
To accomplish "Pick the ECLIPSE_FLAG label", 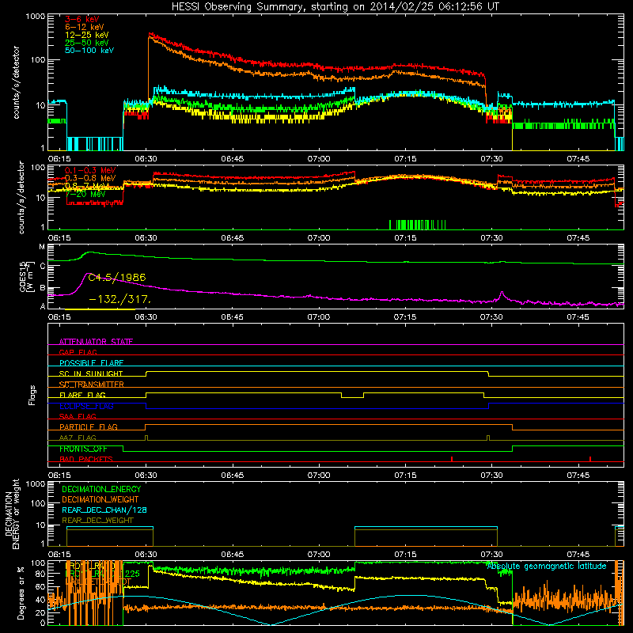I will [86, 406].
